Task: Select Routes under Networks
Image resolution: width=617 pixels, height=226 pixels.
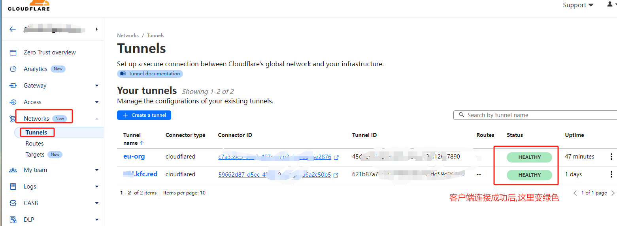Action: coord(34,144)
